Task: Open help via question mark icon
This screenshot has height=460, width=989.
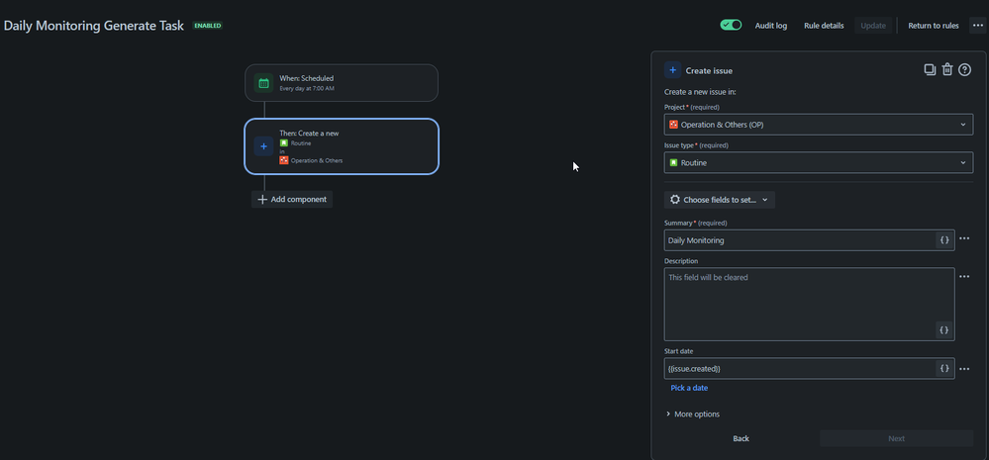Action: click(x=964, y=70)
